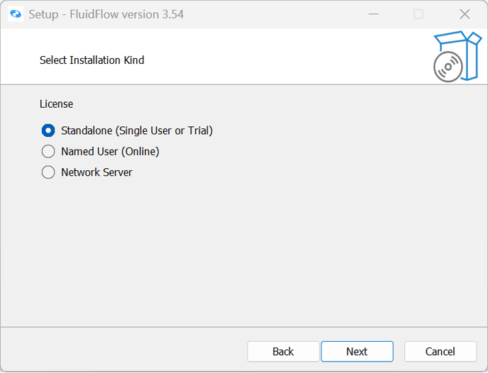
Task: Click the 'Network Server' label text
Action: (96, 172)
